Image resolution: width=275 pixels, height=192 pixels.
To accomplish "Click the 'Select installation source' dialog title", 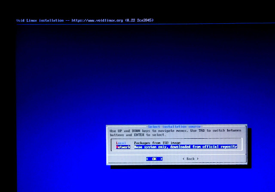I will (x=174, y=127).
